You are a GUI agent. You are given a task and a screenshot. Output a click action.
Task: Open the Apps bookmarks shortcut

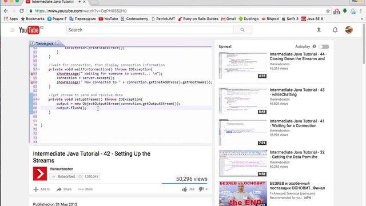[11, 19]
